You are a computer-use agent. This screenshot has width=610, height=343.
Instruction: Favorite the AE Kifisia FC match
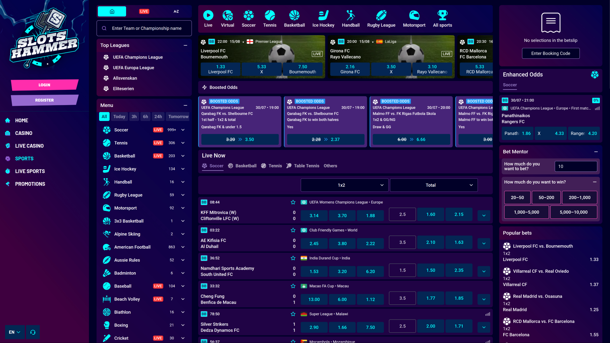tap(293, 230)
